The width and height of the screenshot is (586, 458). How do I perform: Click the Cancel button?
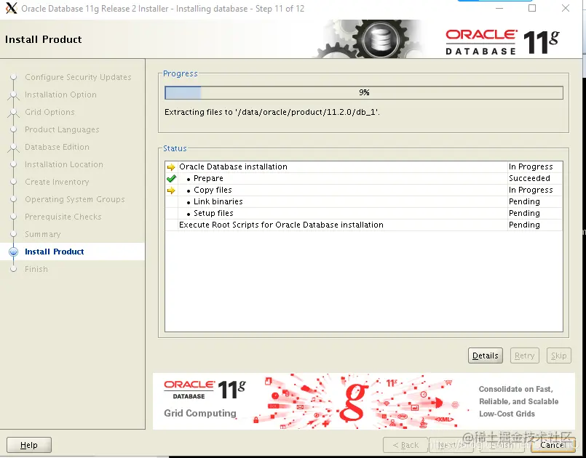[552, 445]
